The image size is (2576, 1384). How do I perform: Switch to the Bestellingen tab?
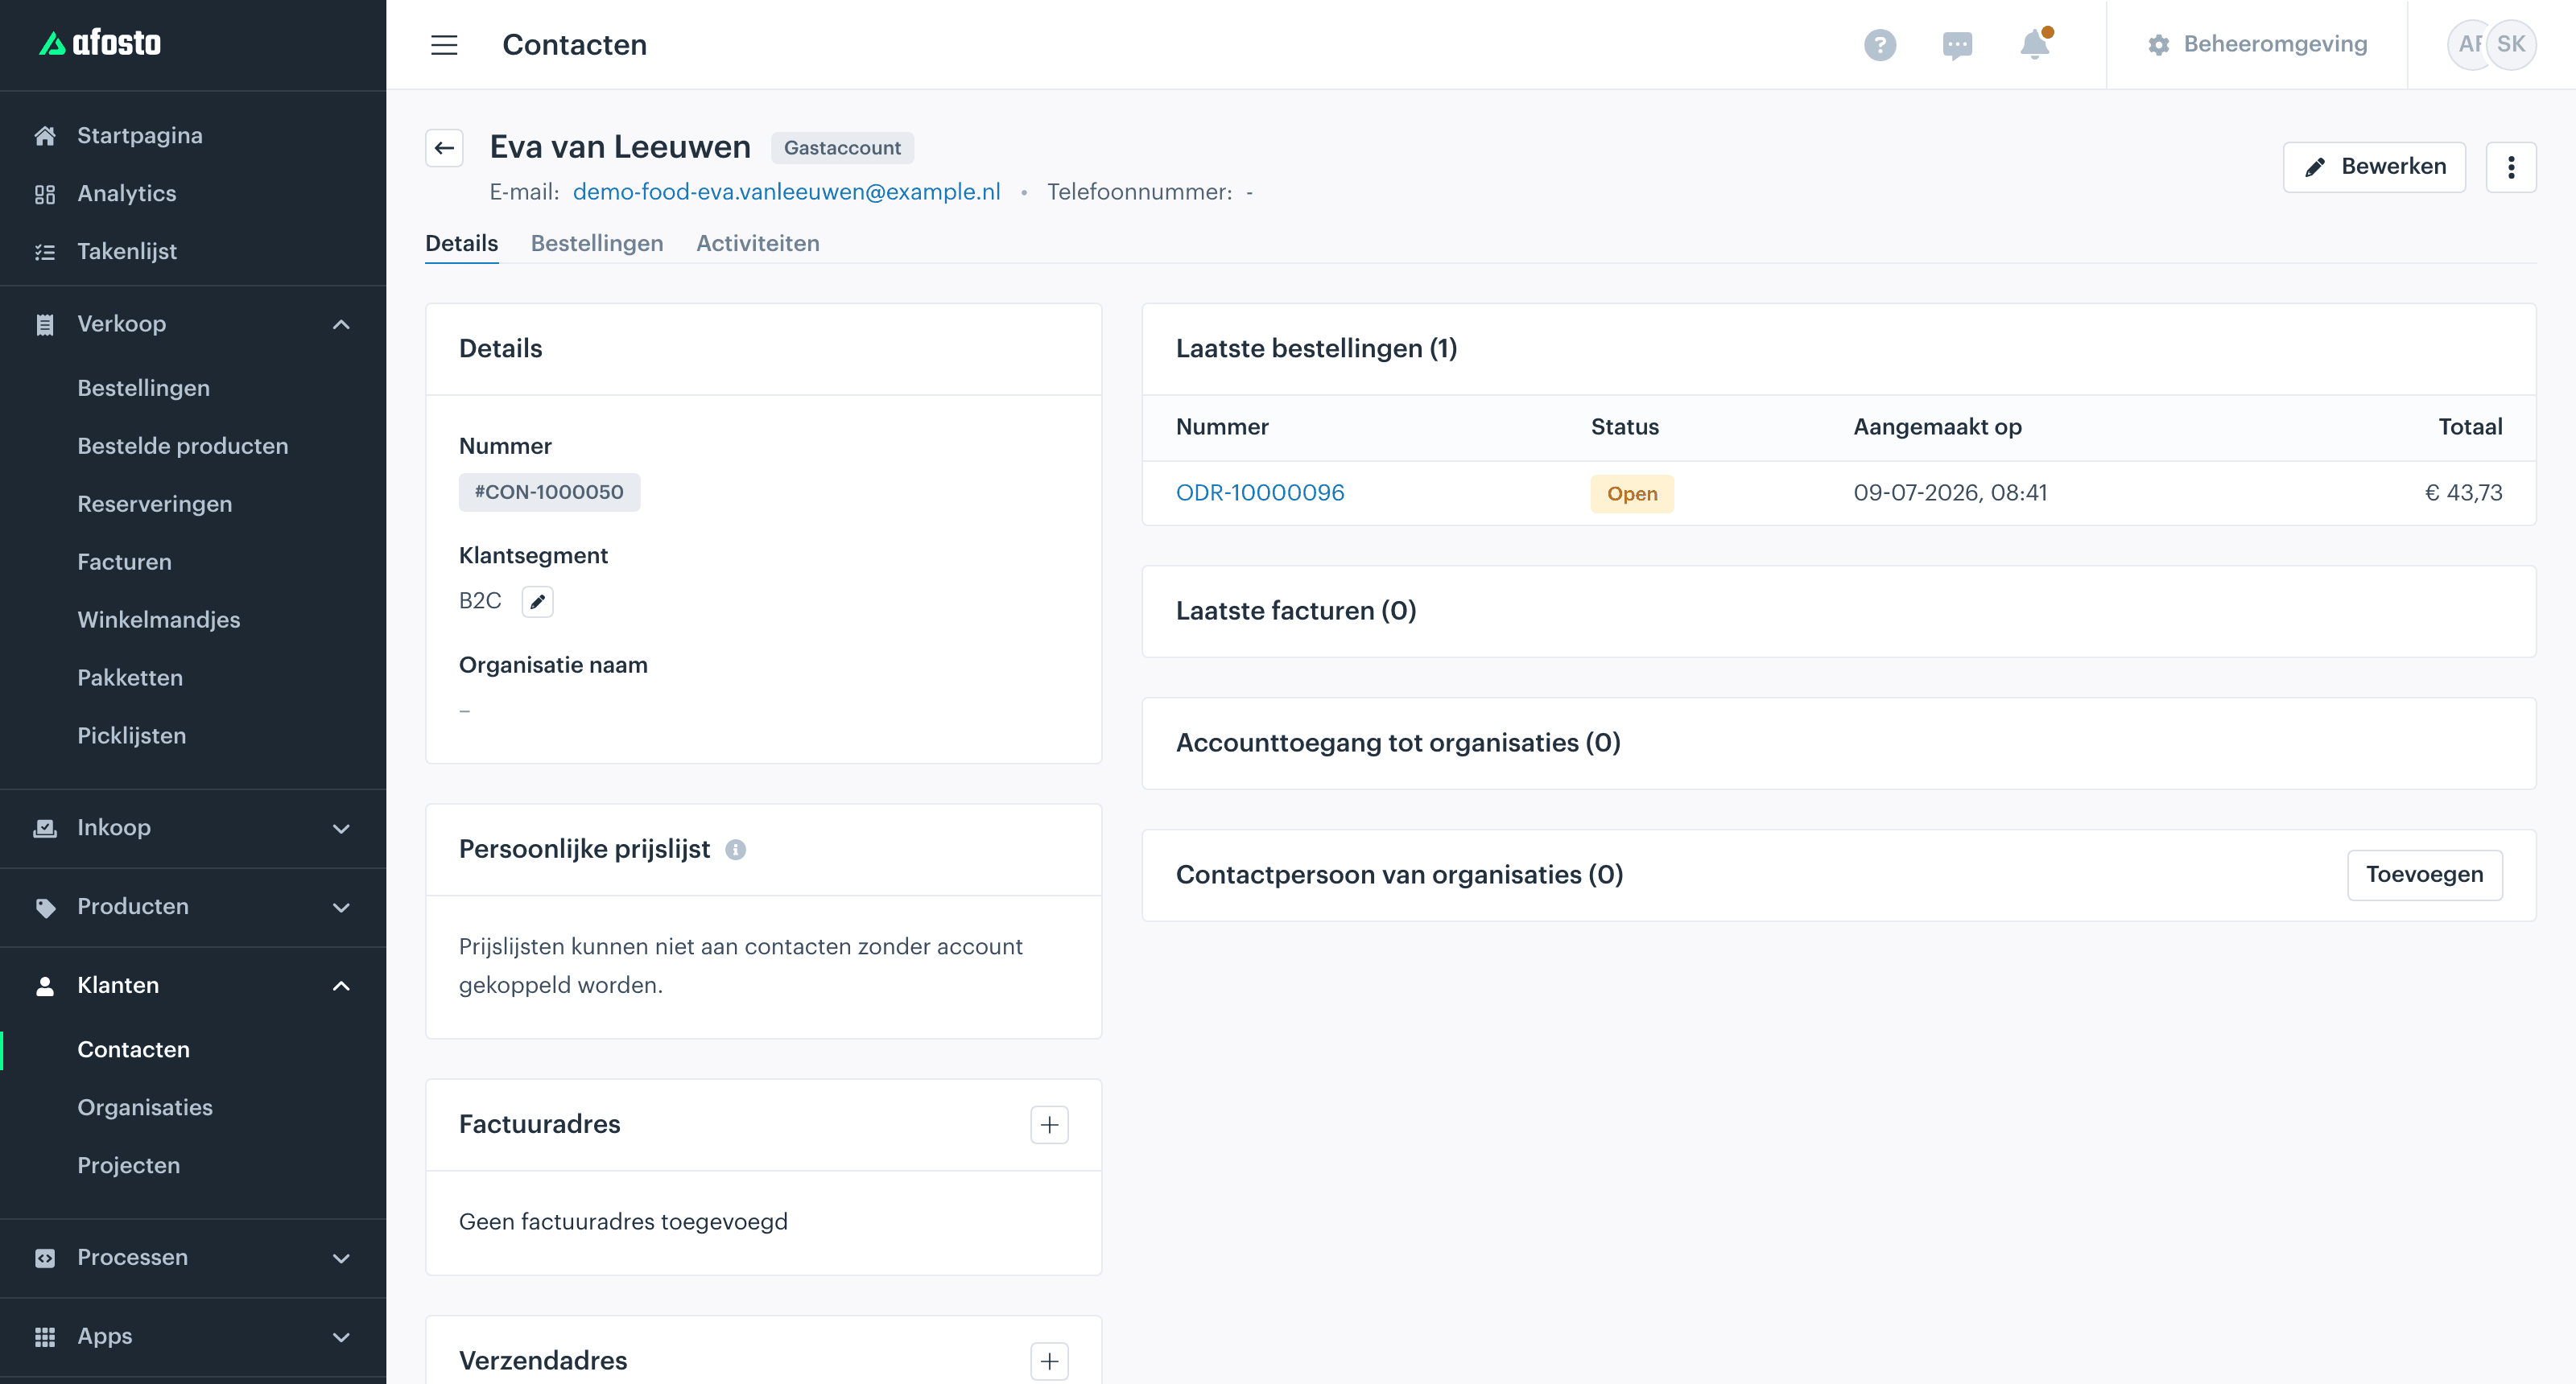pos(597,244)
